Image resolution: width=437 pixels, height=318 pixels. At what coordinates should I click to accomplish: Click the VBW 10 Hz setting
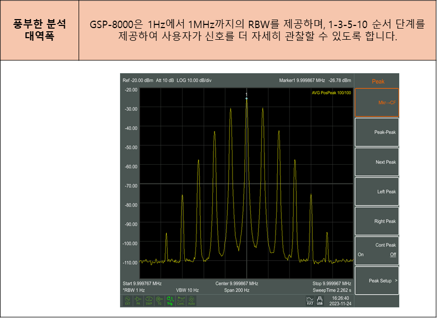coord(187,290)
